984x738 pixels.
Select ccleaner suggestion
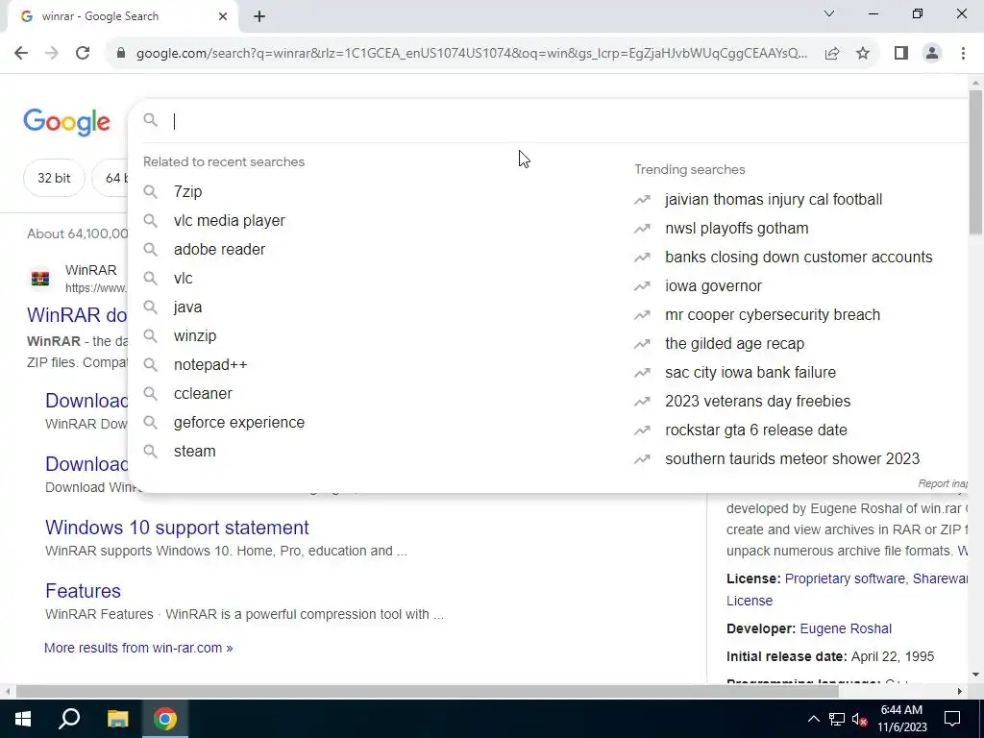coord(203,394)
